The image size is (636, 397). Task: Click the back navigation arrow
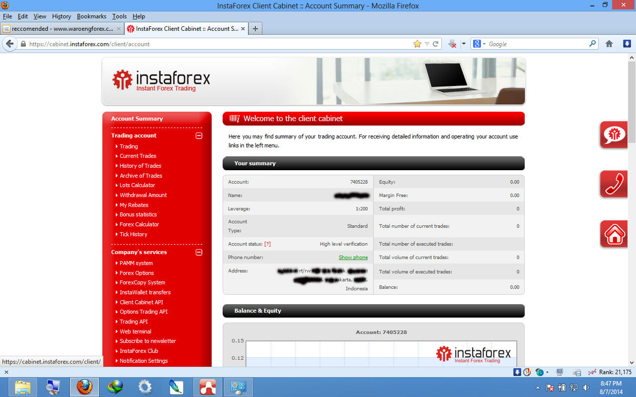(9, 44)
